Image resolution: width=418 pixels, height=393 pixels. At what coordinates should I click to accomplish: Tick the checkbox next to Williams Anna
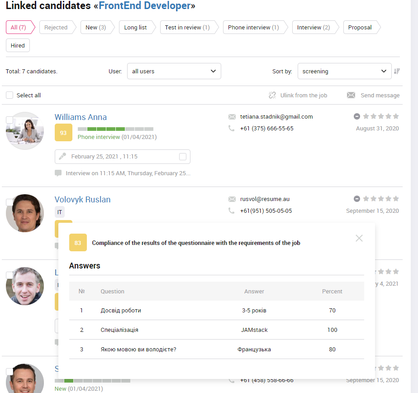click(9, 120)
